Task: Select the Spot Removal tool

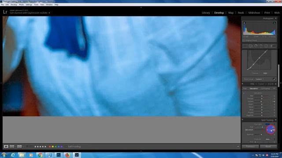Action: click(251, 46)
